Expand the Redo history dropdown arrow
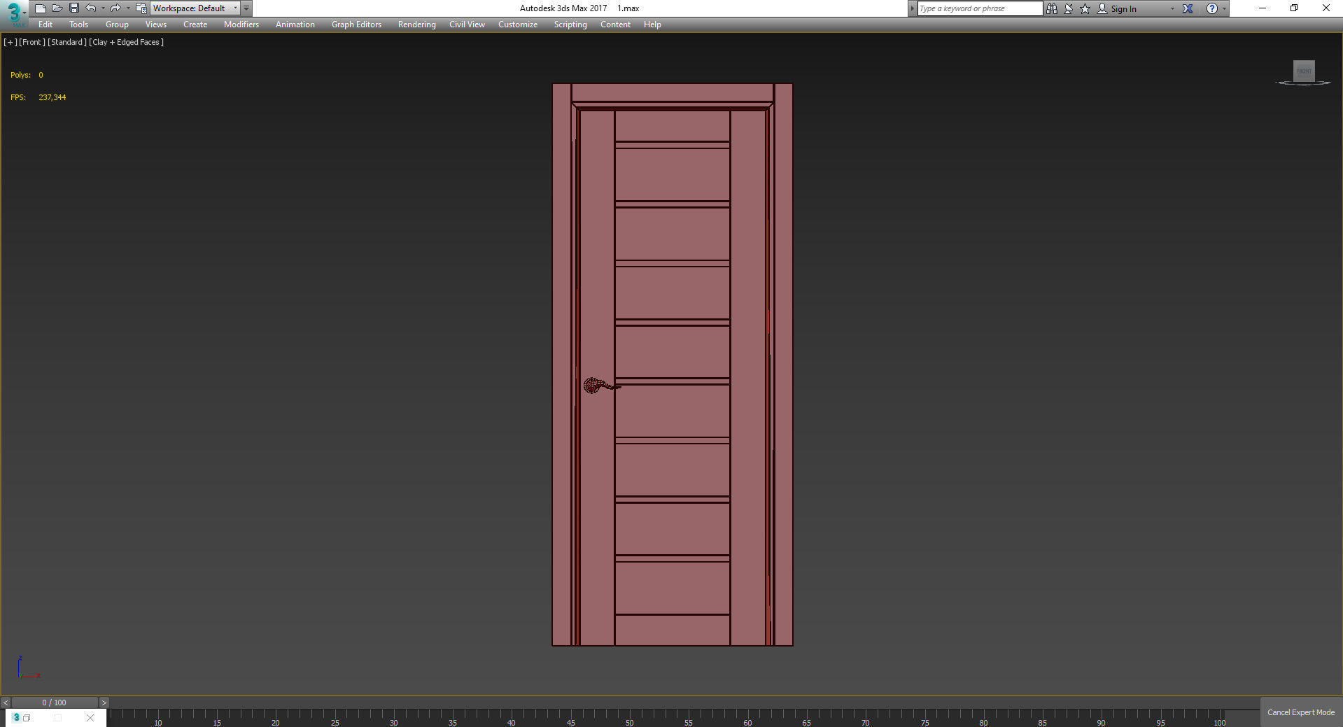The image size is (1343, 727). click(x=128, y=8)
